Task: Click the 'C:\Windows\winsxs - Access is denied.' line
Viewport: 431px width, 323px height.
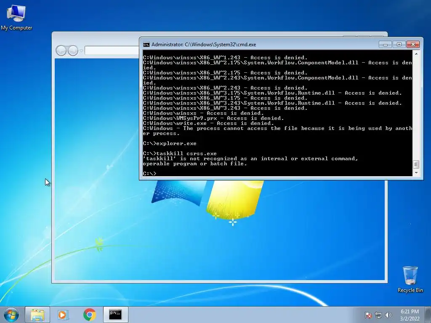Action: coord(203,113)
